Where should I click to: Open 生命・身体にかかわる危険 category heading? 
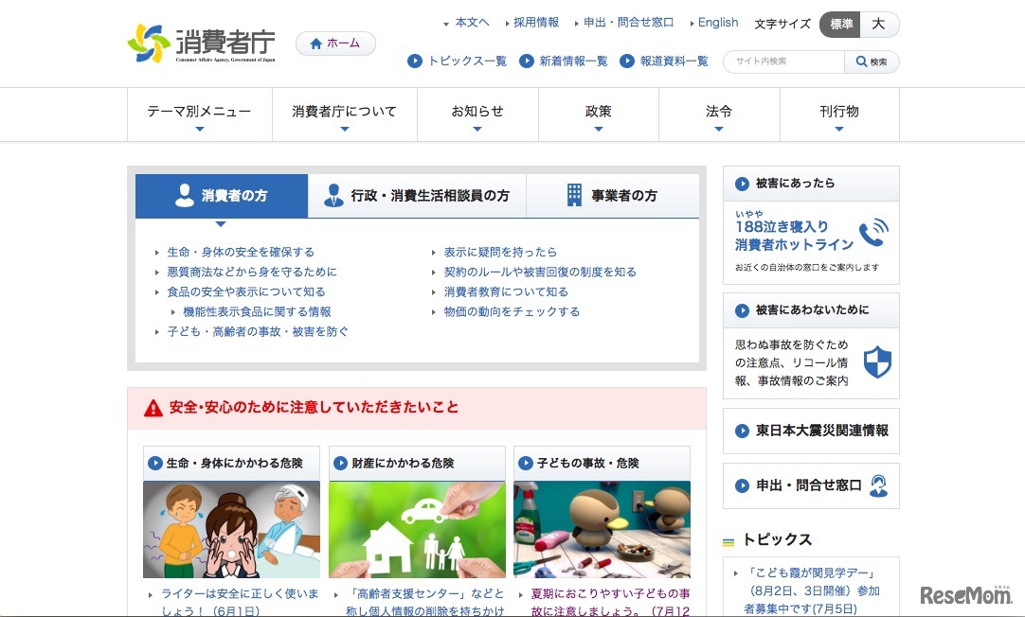pyautogui.click(x=231, y=464)
